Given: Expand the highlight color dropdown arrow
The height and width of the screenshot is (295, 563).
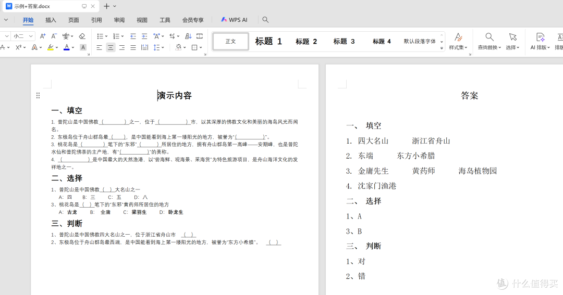Looking at the screenshot, I should pyautogui.click(x=57, y=47).
